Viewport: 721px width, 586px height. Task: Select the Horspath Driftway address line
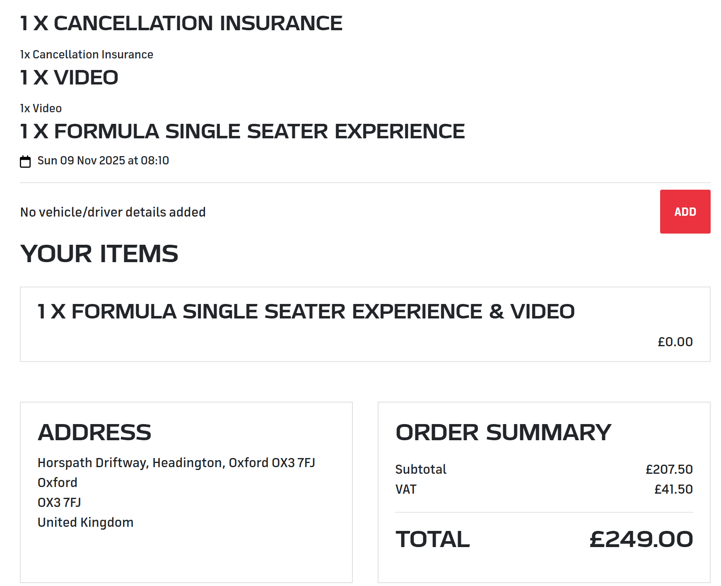(x=176, y=463)
